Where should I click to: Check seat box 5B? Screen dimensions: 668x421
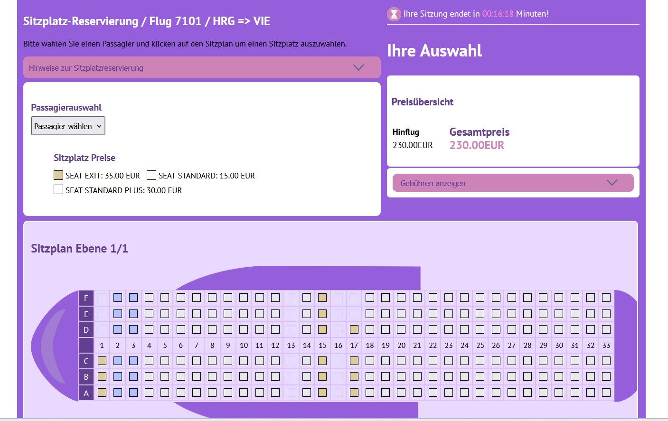[x=165, y=377]
